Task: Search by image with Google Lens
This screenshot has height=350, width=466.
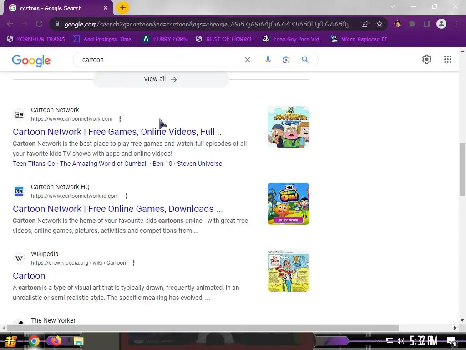Action: [286, 60]
